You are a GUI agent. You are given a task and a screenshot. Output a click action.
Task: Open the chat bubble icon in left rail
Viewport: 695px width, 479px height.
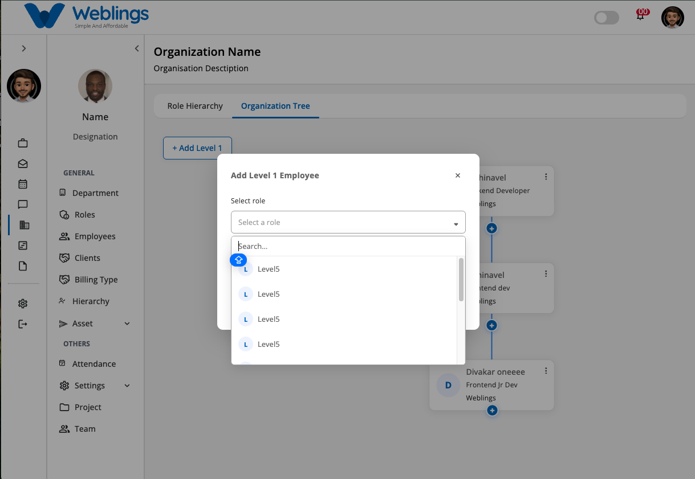coord(23,204)
